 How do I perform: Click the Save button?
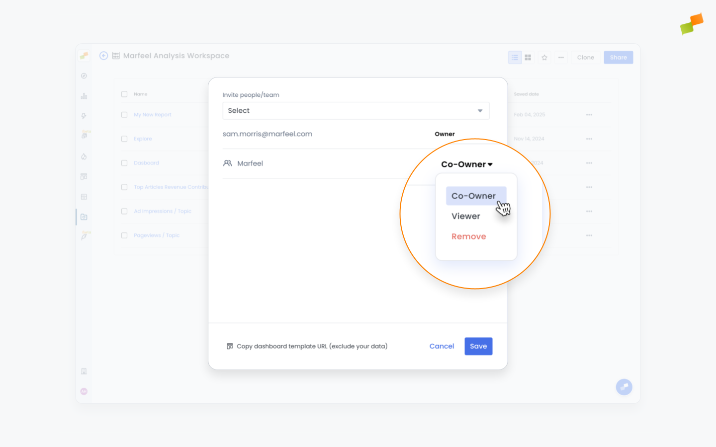click(x=478, y=346)
